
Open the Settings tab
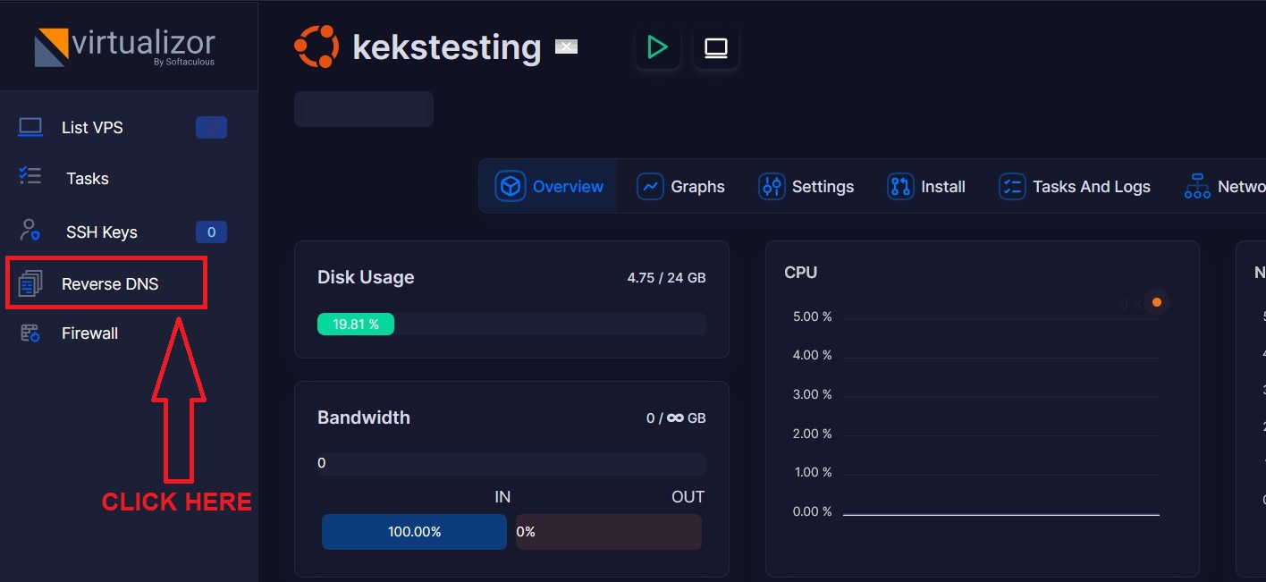806,187
